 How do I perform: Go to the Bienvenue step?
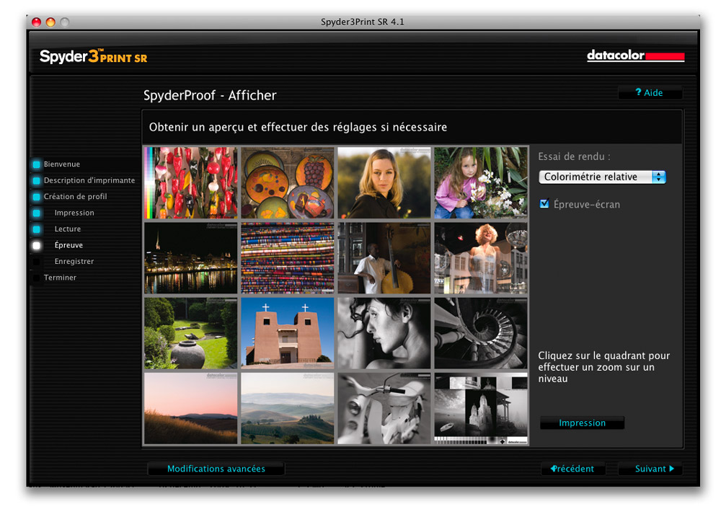point(61,164)
